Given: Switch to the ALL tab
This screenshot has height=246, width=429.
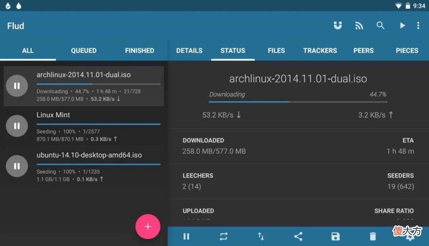Looking at the screenshot, I should 28,50.
